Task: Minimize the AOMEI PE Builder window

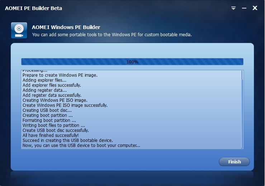Action: point(244,8)
